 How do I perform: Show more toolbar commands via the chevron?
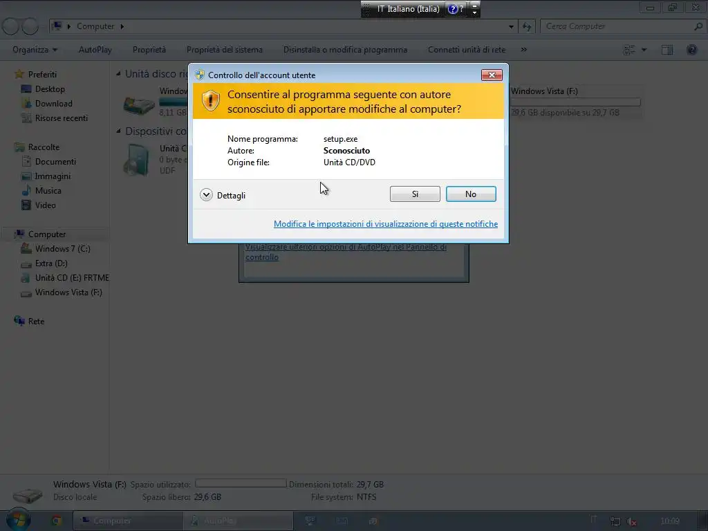tap(524, 50)
